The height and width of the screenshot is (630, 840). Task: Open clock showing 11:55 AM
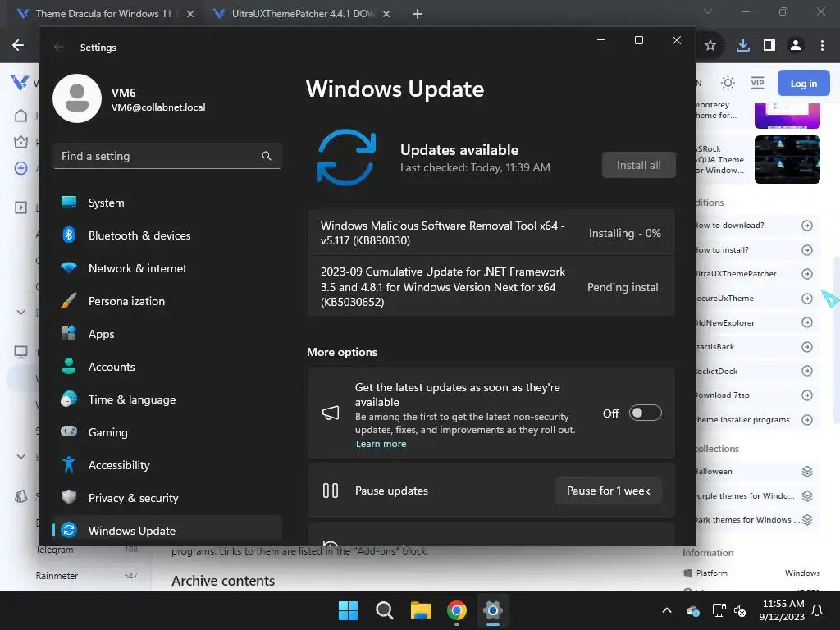tap(782, 610)
